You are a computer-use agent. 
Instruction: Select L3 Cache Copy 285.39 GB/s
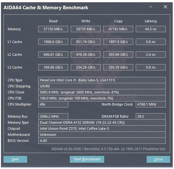[118, 67]
